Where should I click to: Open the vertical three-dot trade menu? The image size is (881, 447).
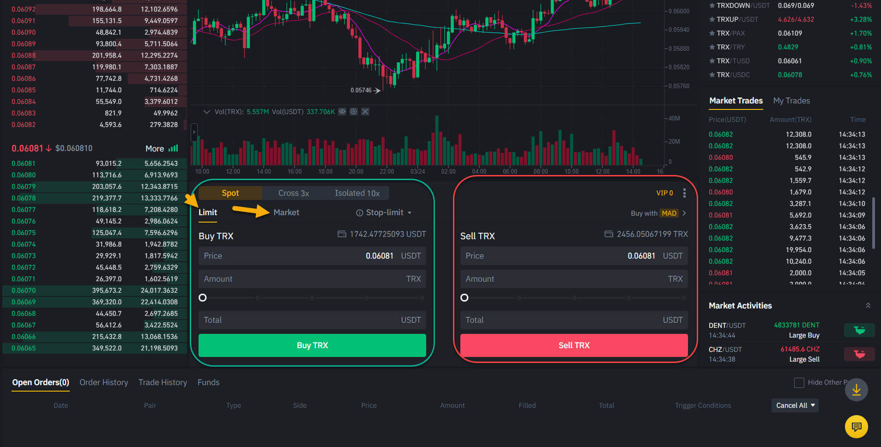(684, 193)
